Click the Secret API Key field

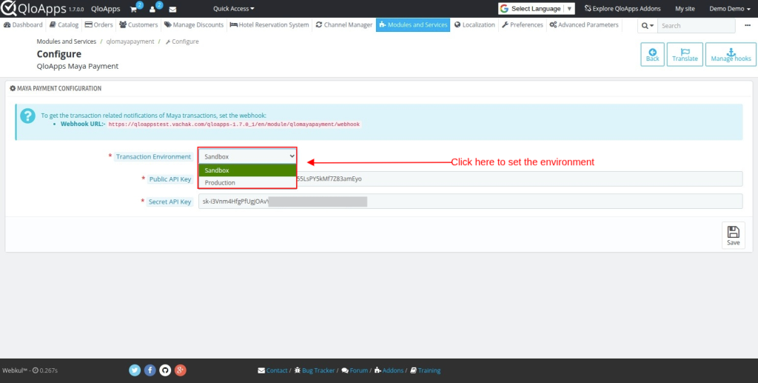[x=470, y=202]
